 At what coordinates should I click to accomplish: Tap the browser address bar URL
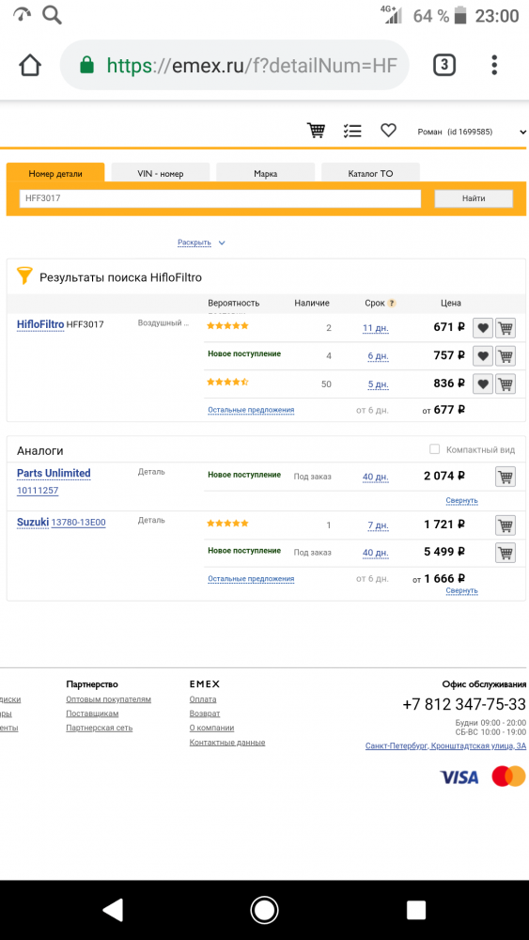252,65
